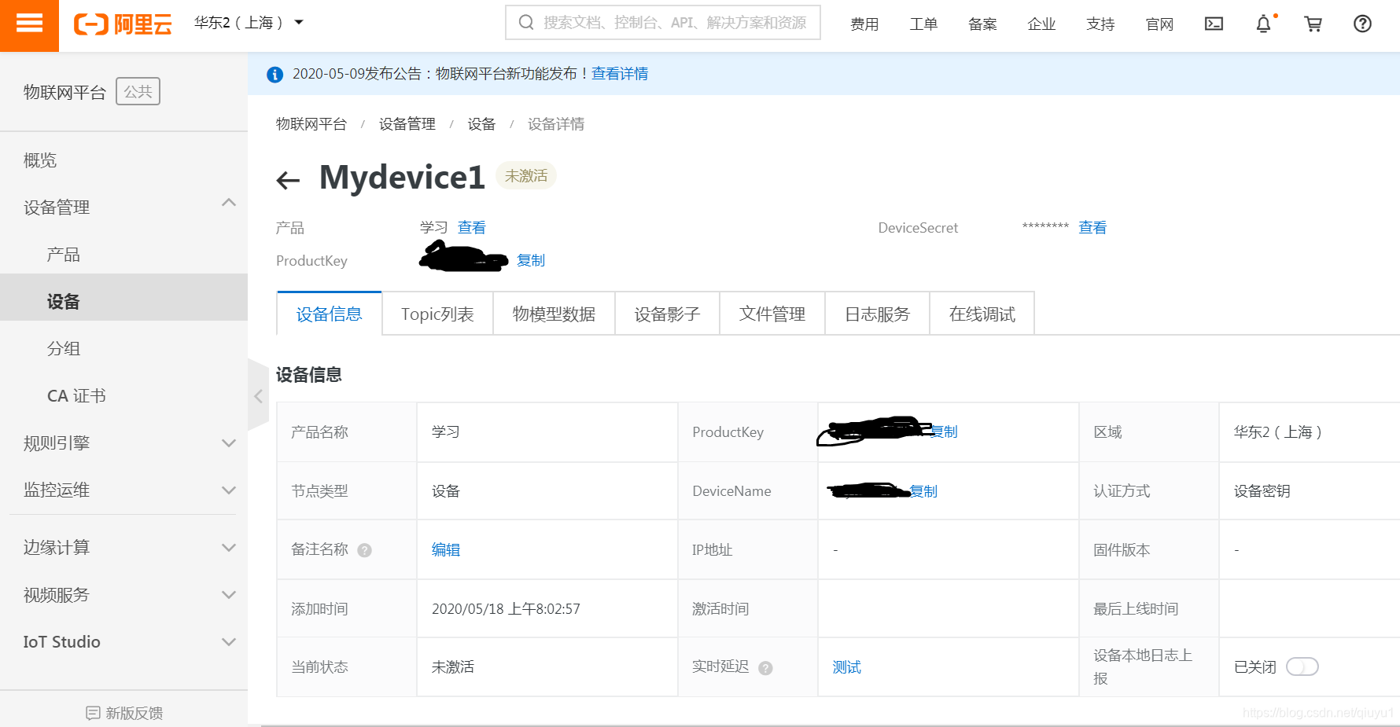Click 查看 to reveal DeviceSecret
The width and height of the screenshot is (1400, 727).
click(x=1092, y=228)
